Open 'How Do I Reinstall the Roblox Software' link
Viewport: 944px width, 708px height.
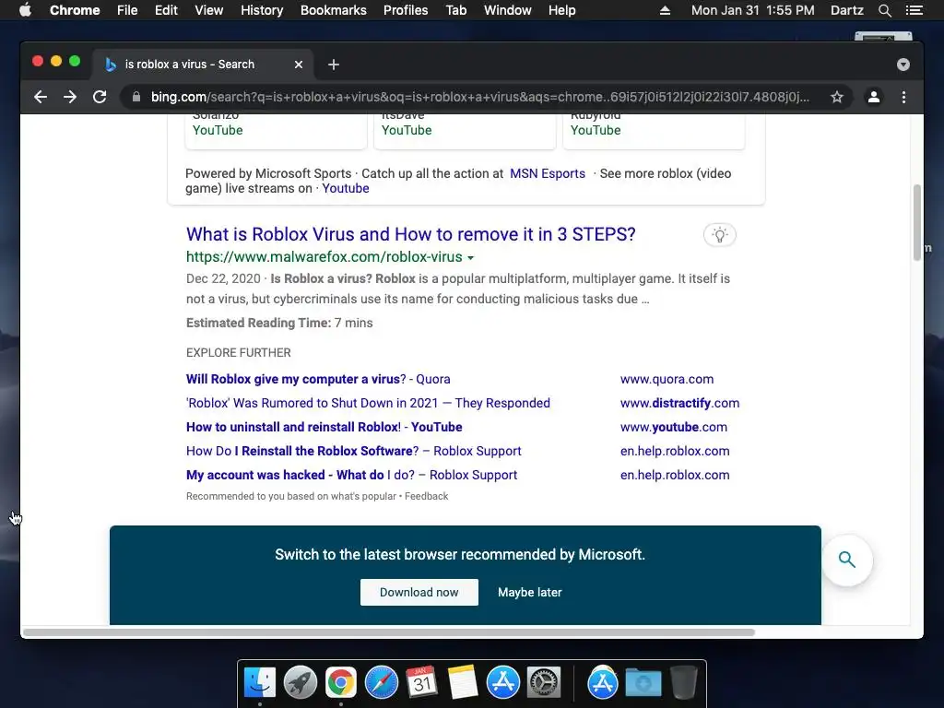pos(353,452)
